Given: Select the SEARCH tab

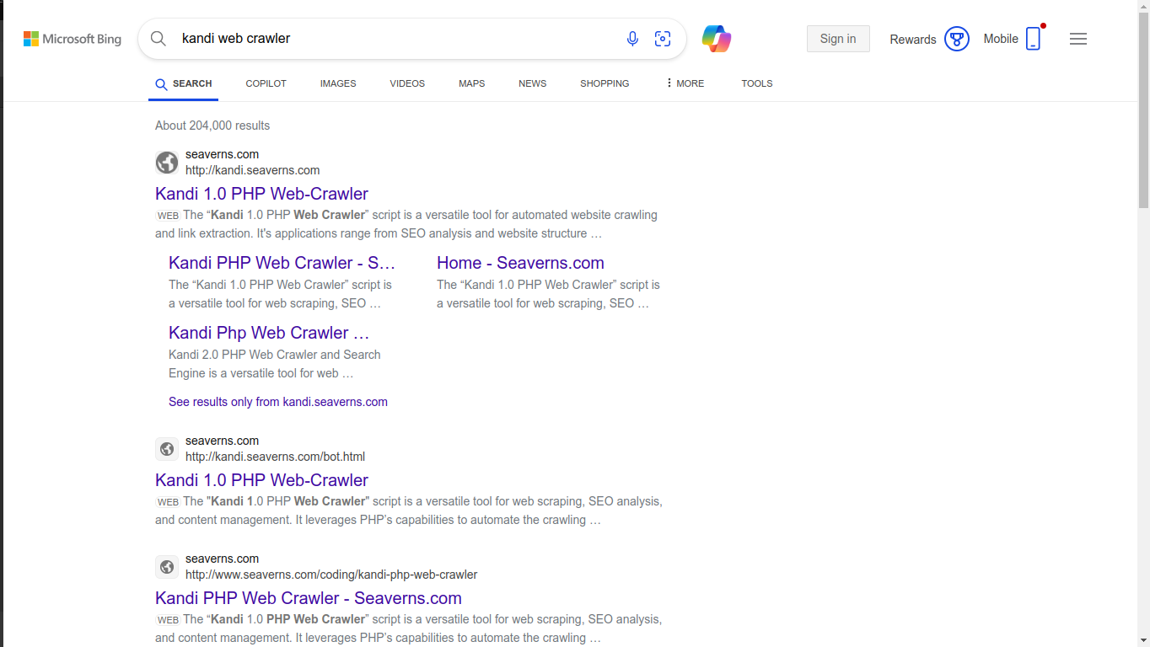Looking at the screenshot, I should pyautogui.click(x=183, y=83).
